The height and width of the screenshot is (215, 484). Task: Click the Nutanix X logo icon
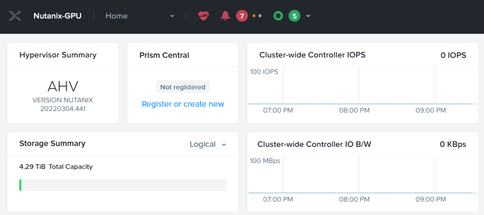click(x=15, y=16)
